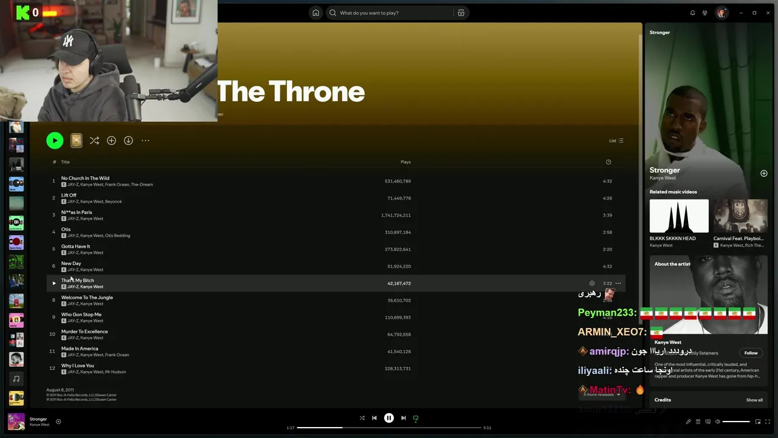
Task: Open the music note library item in the sidebar
Action: 16,379
